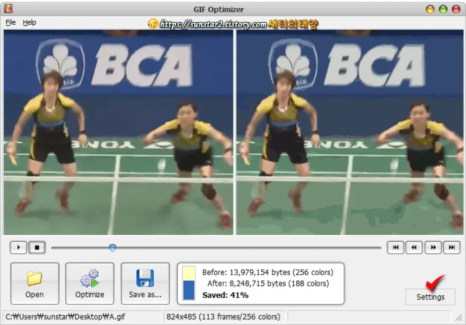This screenshot has height=325, width=466.
Task: Jump to the first frame
Action: (395, 247)
